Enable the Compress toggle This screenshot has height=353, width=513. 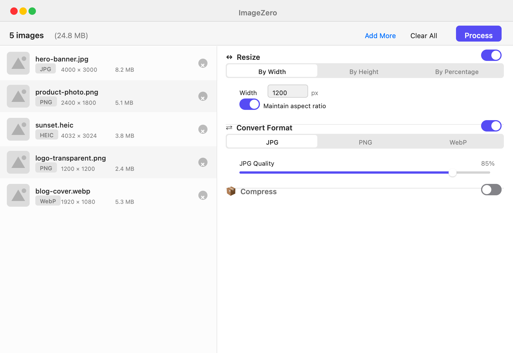491,190
